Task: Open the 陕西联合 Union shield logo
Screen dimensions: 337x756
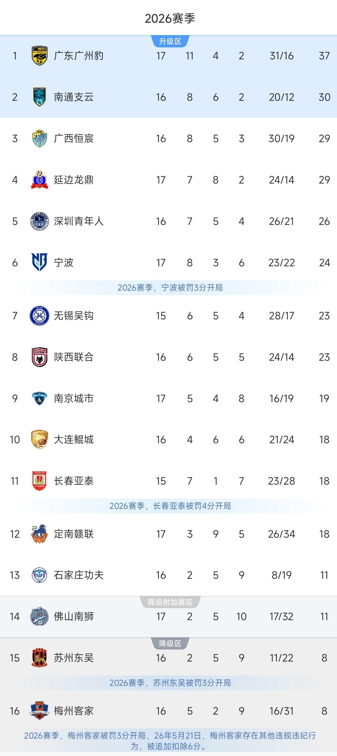Action: pyautogui.click(x=39, y=357)
